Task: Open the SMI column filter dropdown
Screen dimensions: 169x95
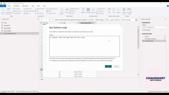Action: pos(77,23)
